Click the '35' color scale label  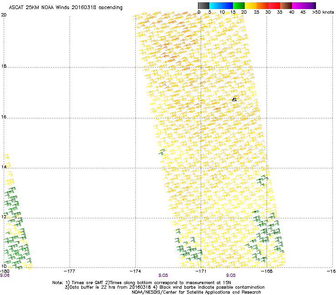(x=280, y=12)
